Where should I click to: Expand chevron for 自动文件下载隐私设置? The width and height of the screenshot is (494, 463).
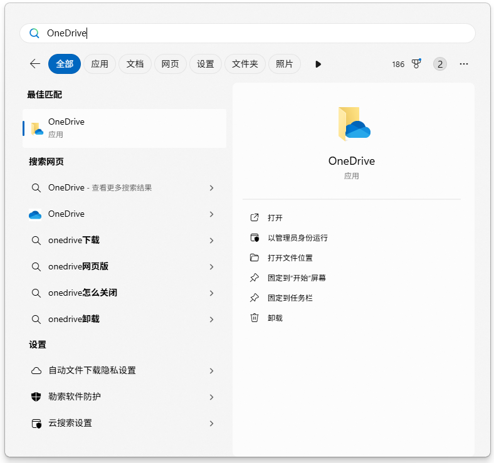click(x=212, y=371)
